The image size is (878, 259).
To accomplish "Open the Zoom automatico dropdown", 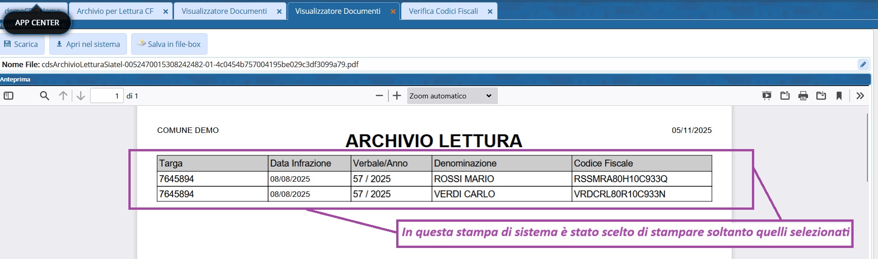I will (452, 96).
